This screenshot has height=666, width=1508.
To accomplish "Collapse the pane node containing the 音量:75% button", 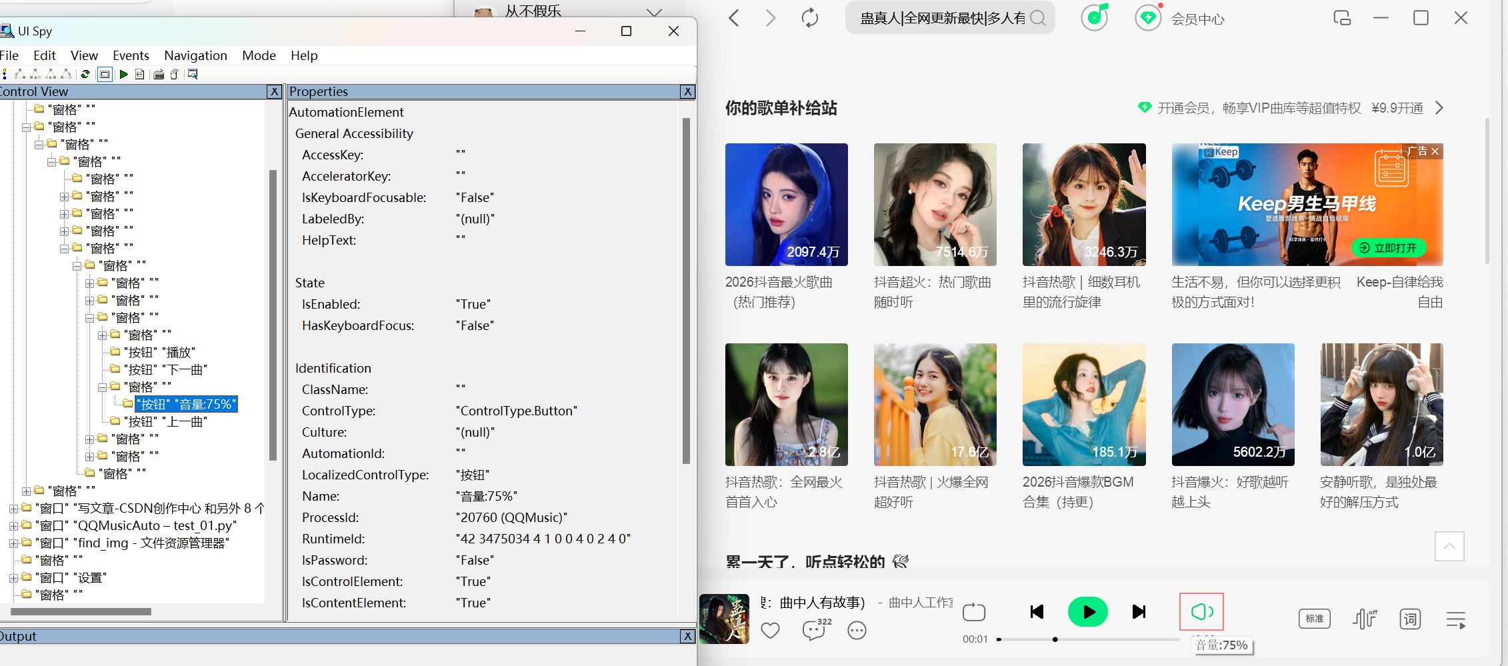I will pyautogui.click(x=103, y=387).
